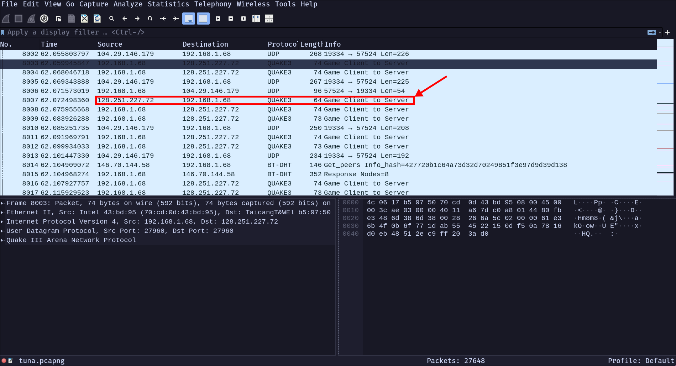Click the reload capture file icon
This screenshot has width=676, height=366.
97,19
